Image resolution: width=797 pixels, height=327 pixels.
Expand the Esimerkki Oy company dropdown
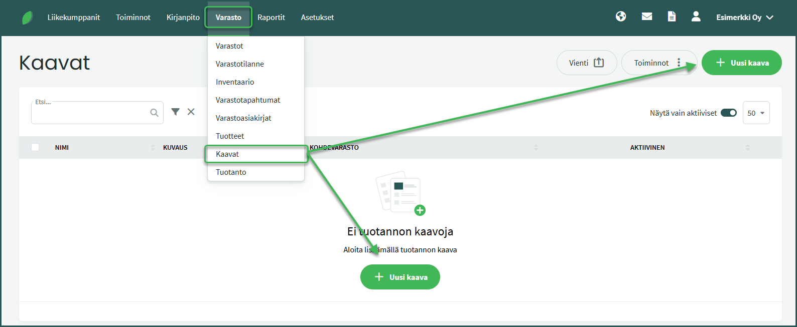coord(745,18)
